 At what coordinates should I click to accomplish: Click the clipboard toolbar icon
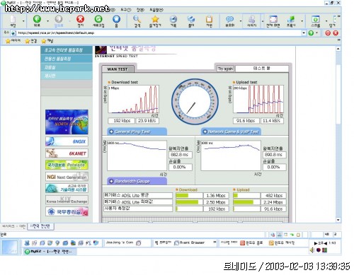click(x=209, y=19)
